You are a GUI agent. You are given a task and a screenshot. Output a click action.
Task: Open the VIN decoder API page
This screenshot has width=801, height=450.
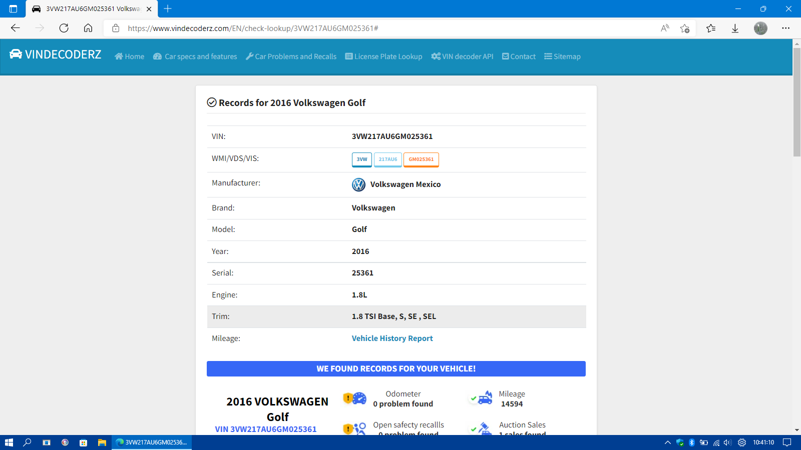tap(462, 56)
